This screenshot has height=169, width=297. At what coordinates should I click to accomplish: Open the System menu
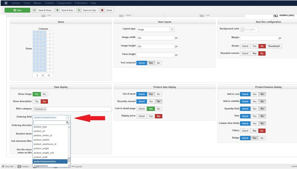(x=16, y=3)
